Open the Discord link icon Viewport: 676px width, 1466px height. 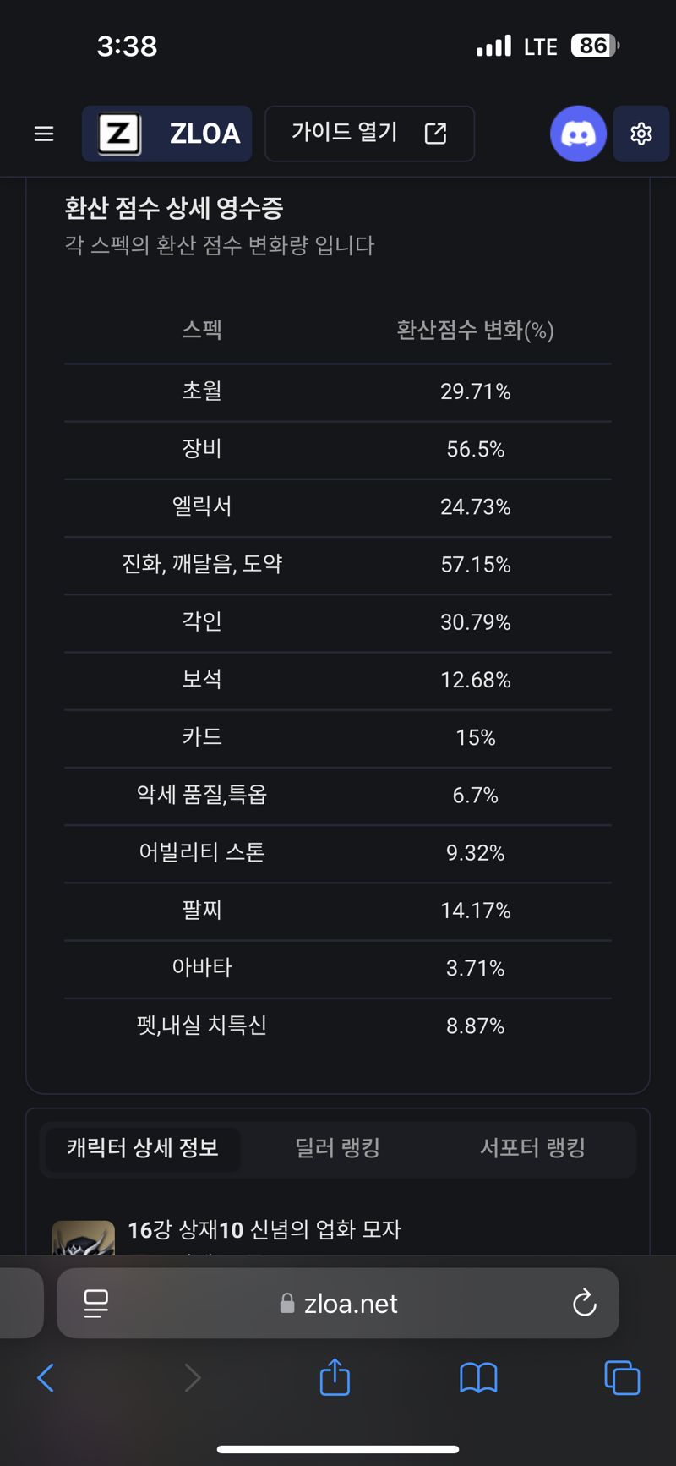[578, 134]
